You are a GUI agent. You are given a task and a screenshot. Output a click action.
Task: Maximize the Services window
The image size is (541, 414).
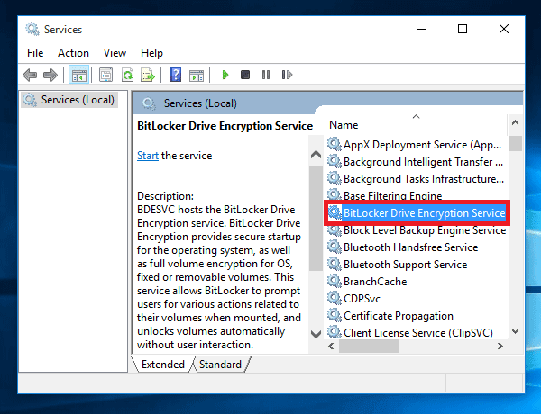coord(463,29)
